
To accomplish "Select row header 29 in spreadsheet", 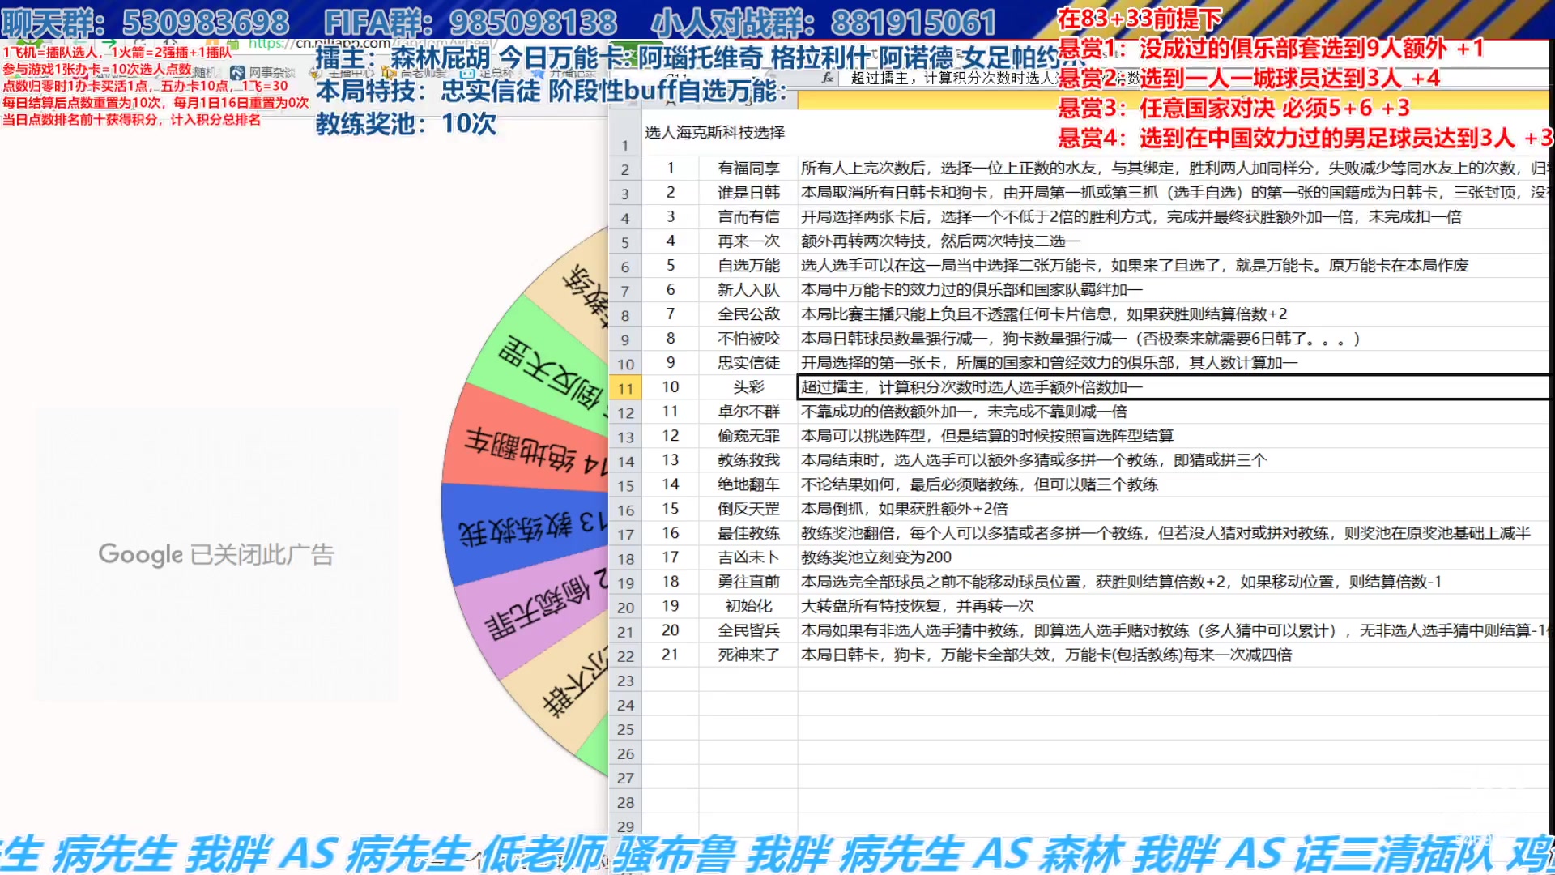I will 624,826.
